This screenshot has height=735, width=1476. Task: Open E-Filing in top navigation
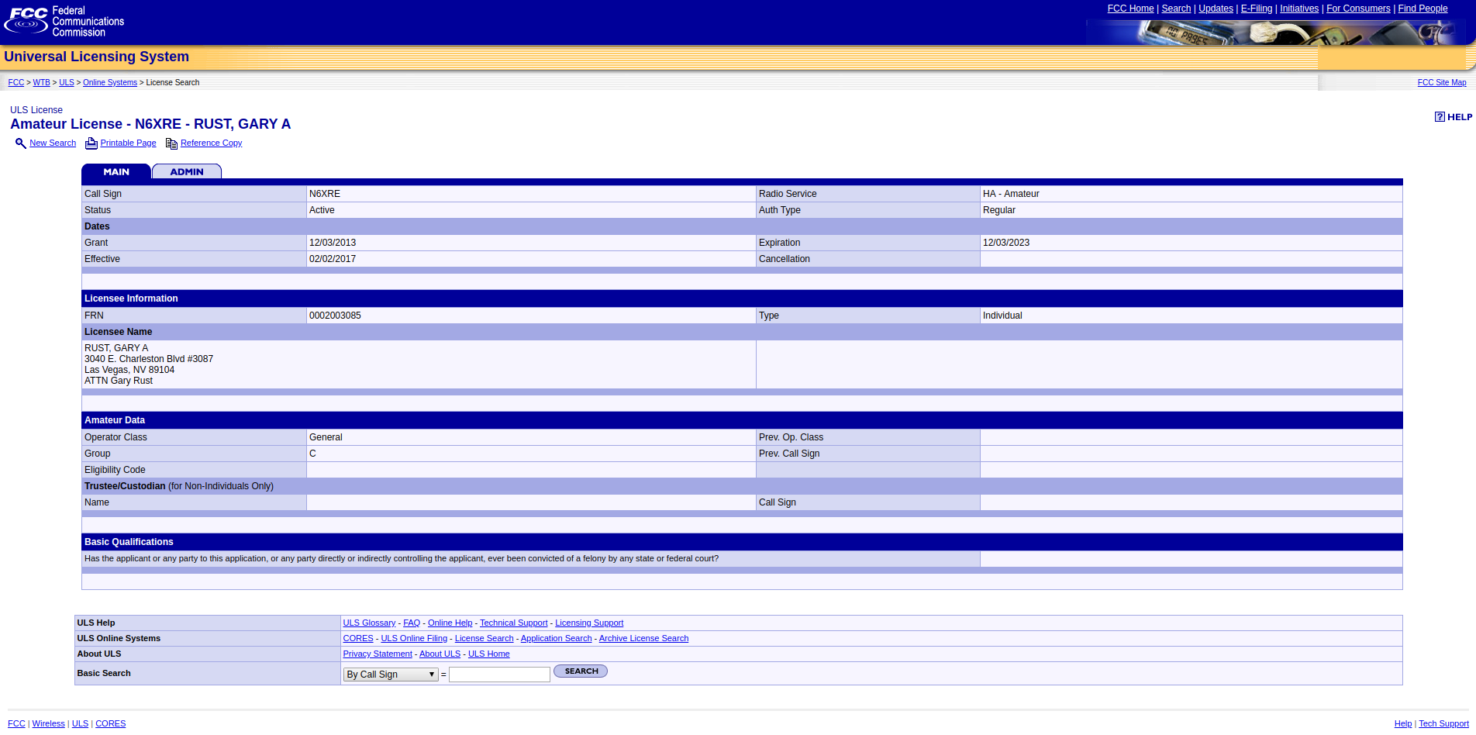pos(1257,9)
